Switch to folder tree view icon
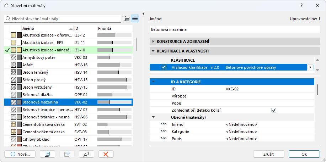The width and height of the screenshot is (326, 162). (x=126, y=18)
